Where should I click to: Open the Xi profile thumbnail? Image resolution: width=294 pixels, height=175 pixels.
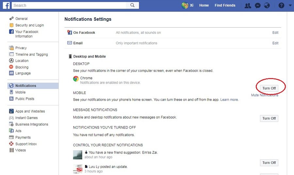point(185,6)
